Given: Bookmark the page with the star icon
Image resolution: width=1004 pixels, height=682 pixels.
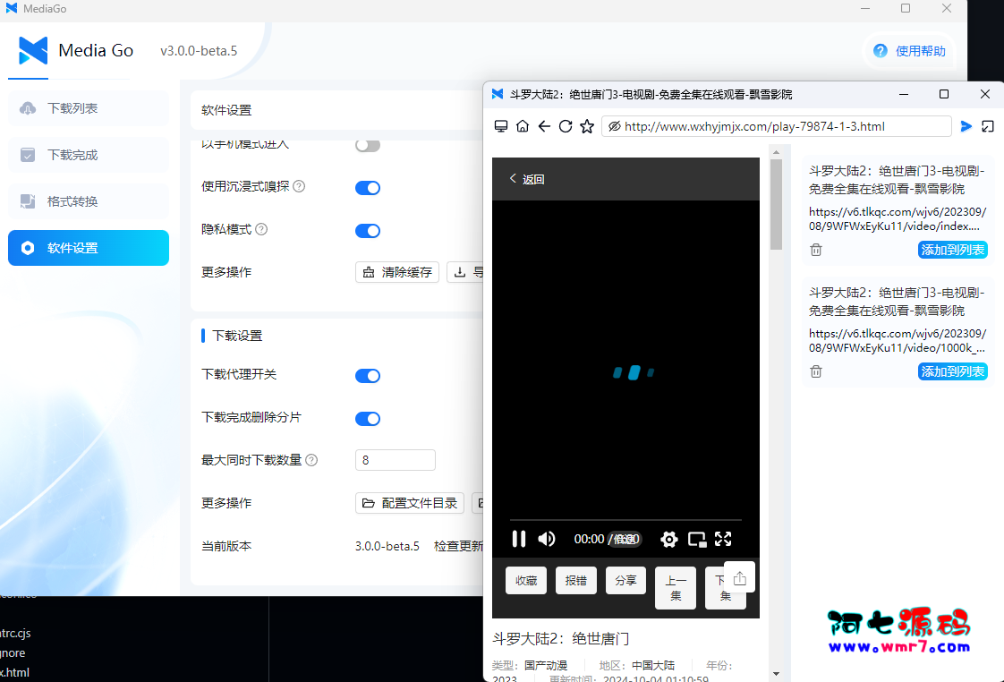Looking at the screenshot, I should pos(587,126).
